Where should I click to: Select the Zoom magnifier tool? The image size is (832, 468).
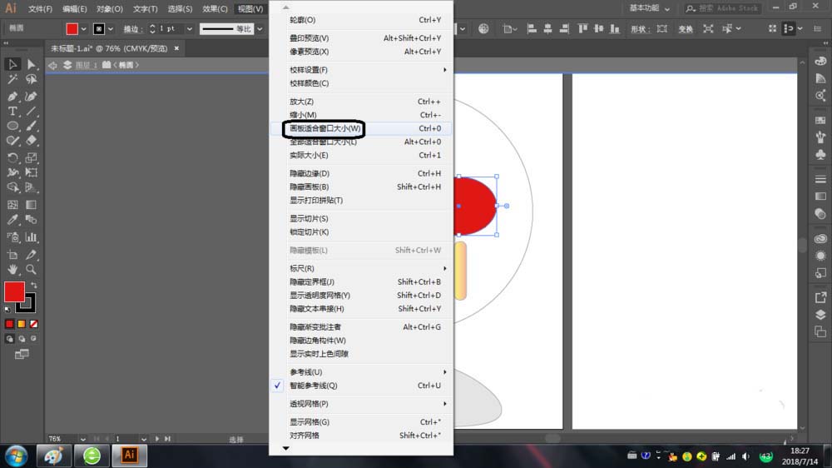coord(31,270)
